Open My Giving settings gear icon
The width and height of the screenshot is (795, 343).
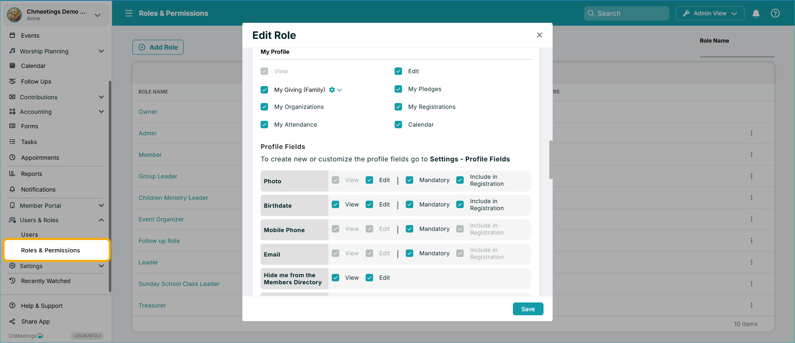point(332,90)
